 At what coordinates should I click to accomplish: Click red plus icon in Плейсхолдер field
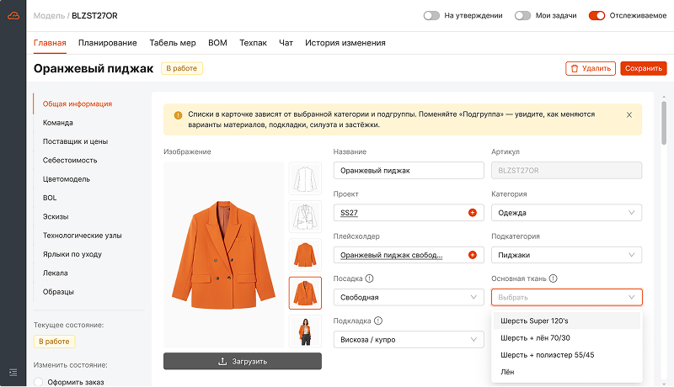pyautogui.click(x=473, y=255)
